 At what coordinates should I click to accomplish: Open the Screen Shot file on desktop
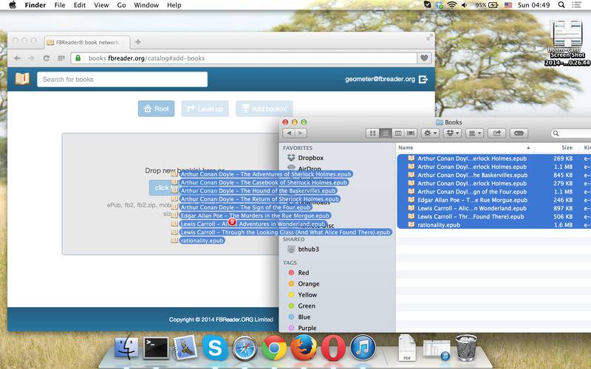567,42
